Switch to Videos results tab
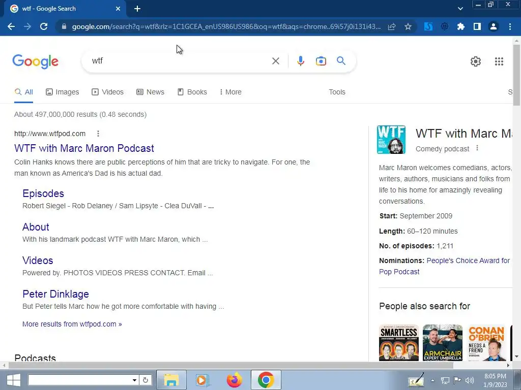521x390 pixels. (x=108, y=92)
